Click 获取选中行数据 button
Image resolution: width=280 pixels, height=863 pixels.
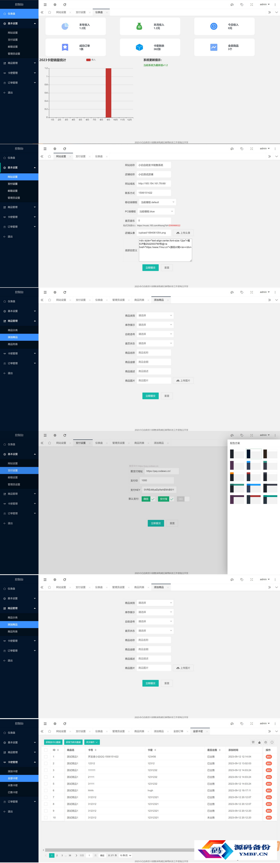pyautogui.click(x=53, y=742)
